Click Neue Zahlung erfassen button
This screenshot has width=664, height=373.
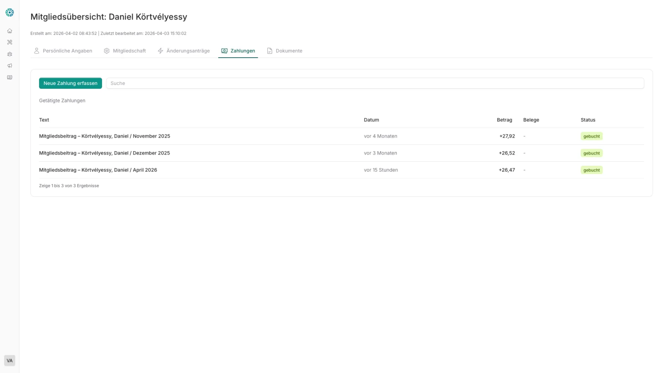click(x=71, y=83)
